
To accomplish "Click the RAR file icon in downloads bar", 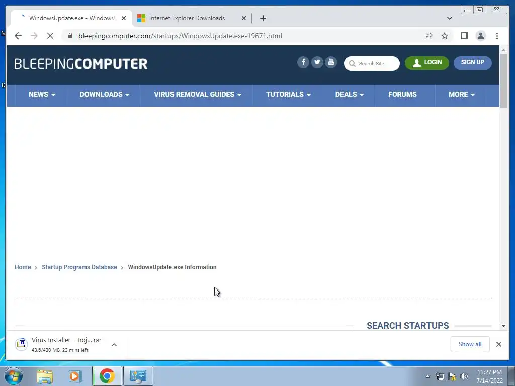I will pos(21,344).
